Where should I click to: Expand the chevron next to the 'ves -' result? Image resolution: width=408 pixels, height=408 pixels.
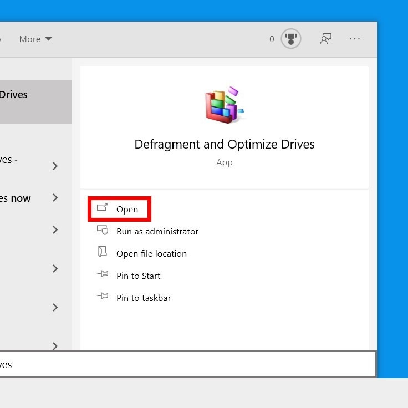pos(55,166)
